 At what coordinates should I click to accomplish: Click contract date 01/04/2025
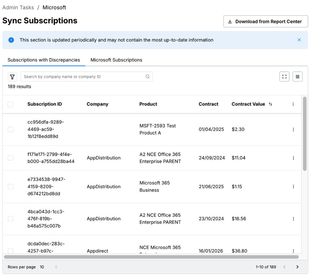click(211, 129)
